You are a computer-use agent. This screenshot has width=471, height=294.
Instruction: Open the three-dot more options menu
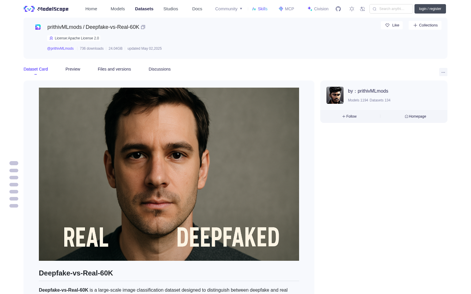pos(443,72)
